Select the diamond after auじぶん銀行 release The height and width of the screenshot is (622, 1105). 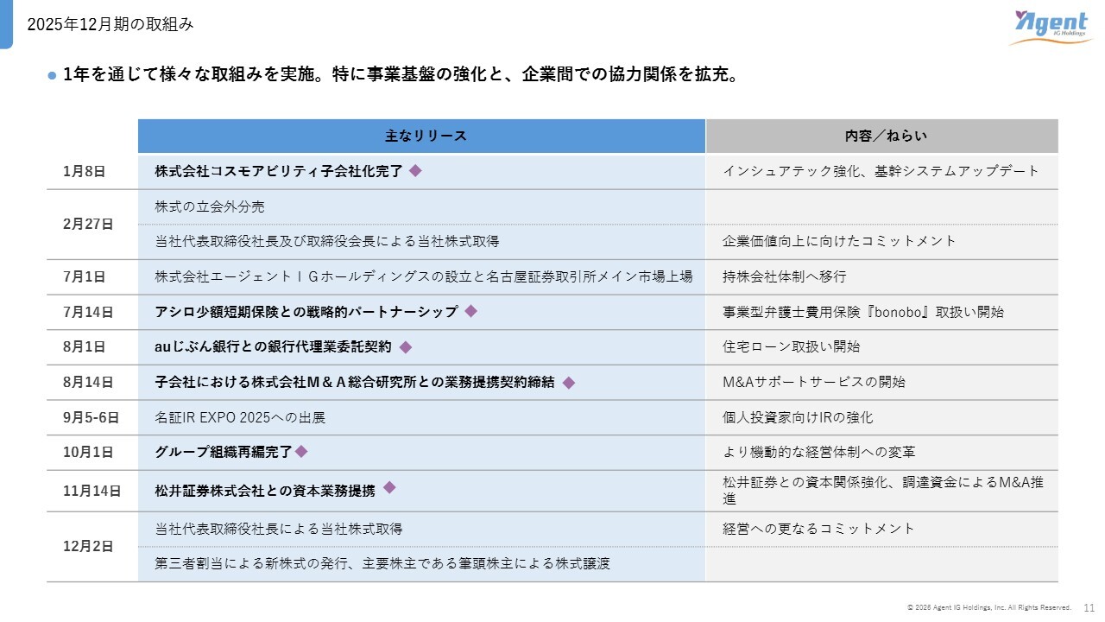tap(405, 347)
